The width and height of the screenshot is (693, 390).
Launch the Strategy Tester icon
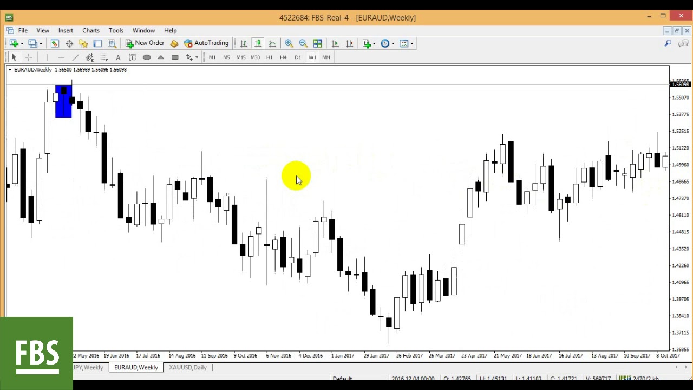(112, 43)
